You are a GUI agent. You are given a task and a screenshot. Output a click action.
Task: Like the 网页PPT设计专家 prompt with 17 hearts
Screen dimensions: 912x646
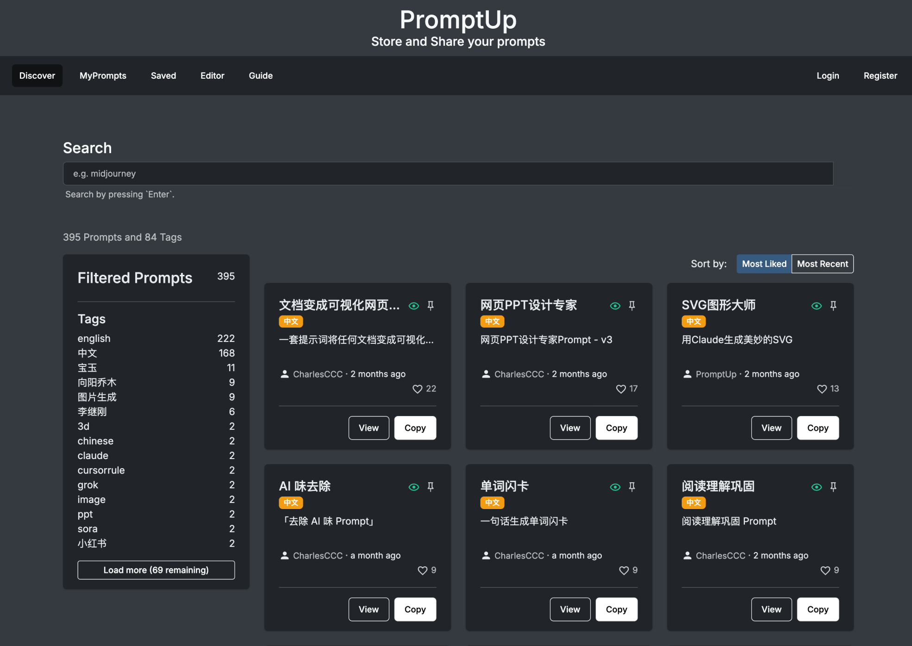pyautogui.click(x=621, y=389)
